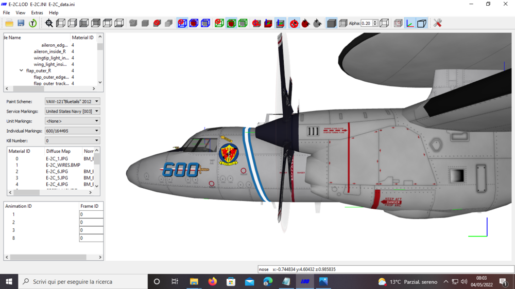
Task: Open the Paint Scheme dropdown
Action: click(72, 102)
